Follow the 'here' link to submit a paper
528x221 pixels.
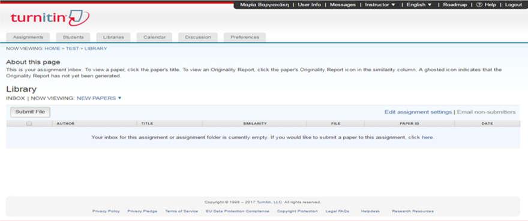427,137
